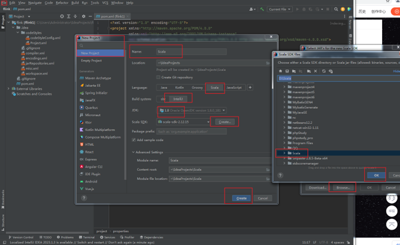
Task: Click browse folder icon in Location field
Action: 268,63
